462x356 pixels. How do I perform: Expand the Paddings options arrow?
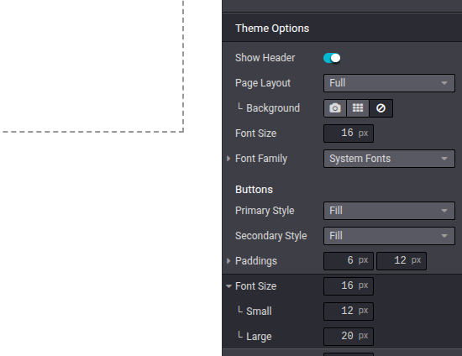pyautogui.click(x=228, y=261)
